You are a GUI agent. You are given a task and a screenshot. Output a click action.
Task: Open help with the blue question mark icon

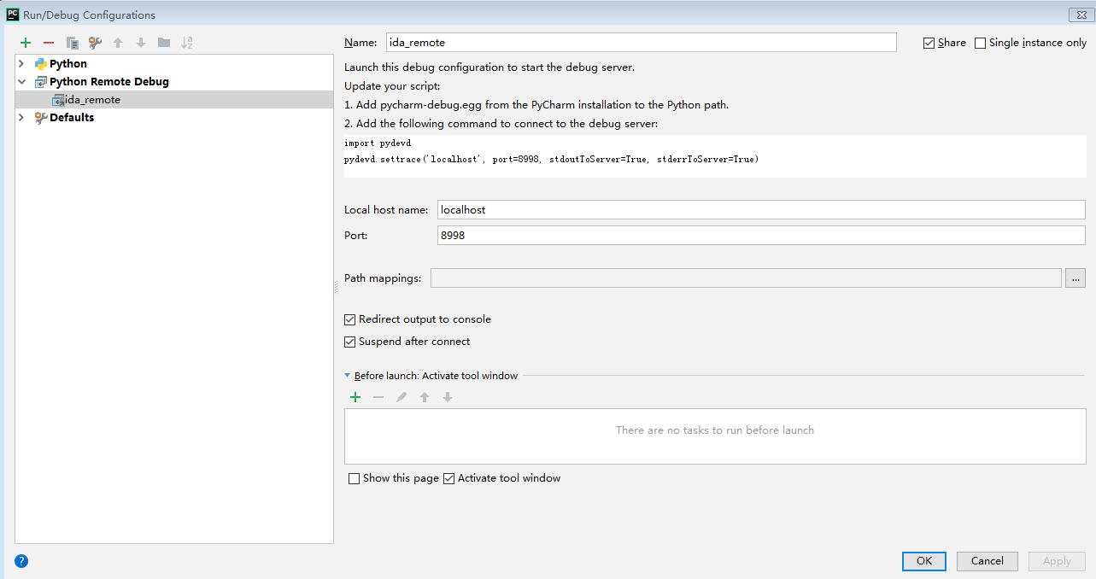pyautogui.click(x=21, y=561)
